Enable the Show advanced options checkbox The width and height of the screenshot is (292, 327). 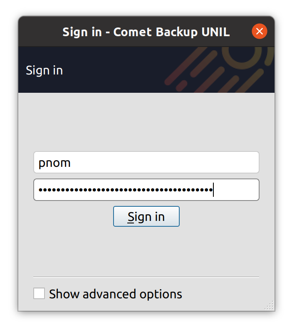click(39, 294)
